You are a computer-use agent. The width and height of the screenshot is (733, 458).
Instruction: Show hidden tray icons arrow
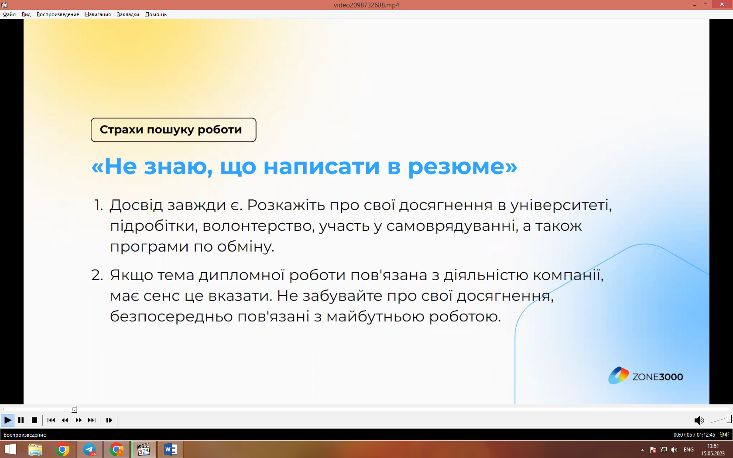pos(642,450)
